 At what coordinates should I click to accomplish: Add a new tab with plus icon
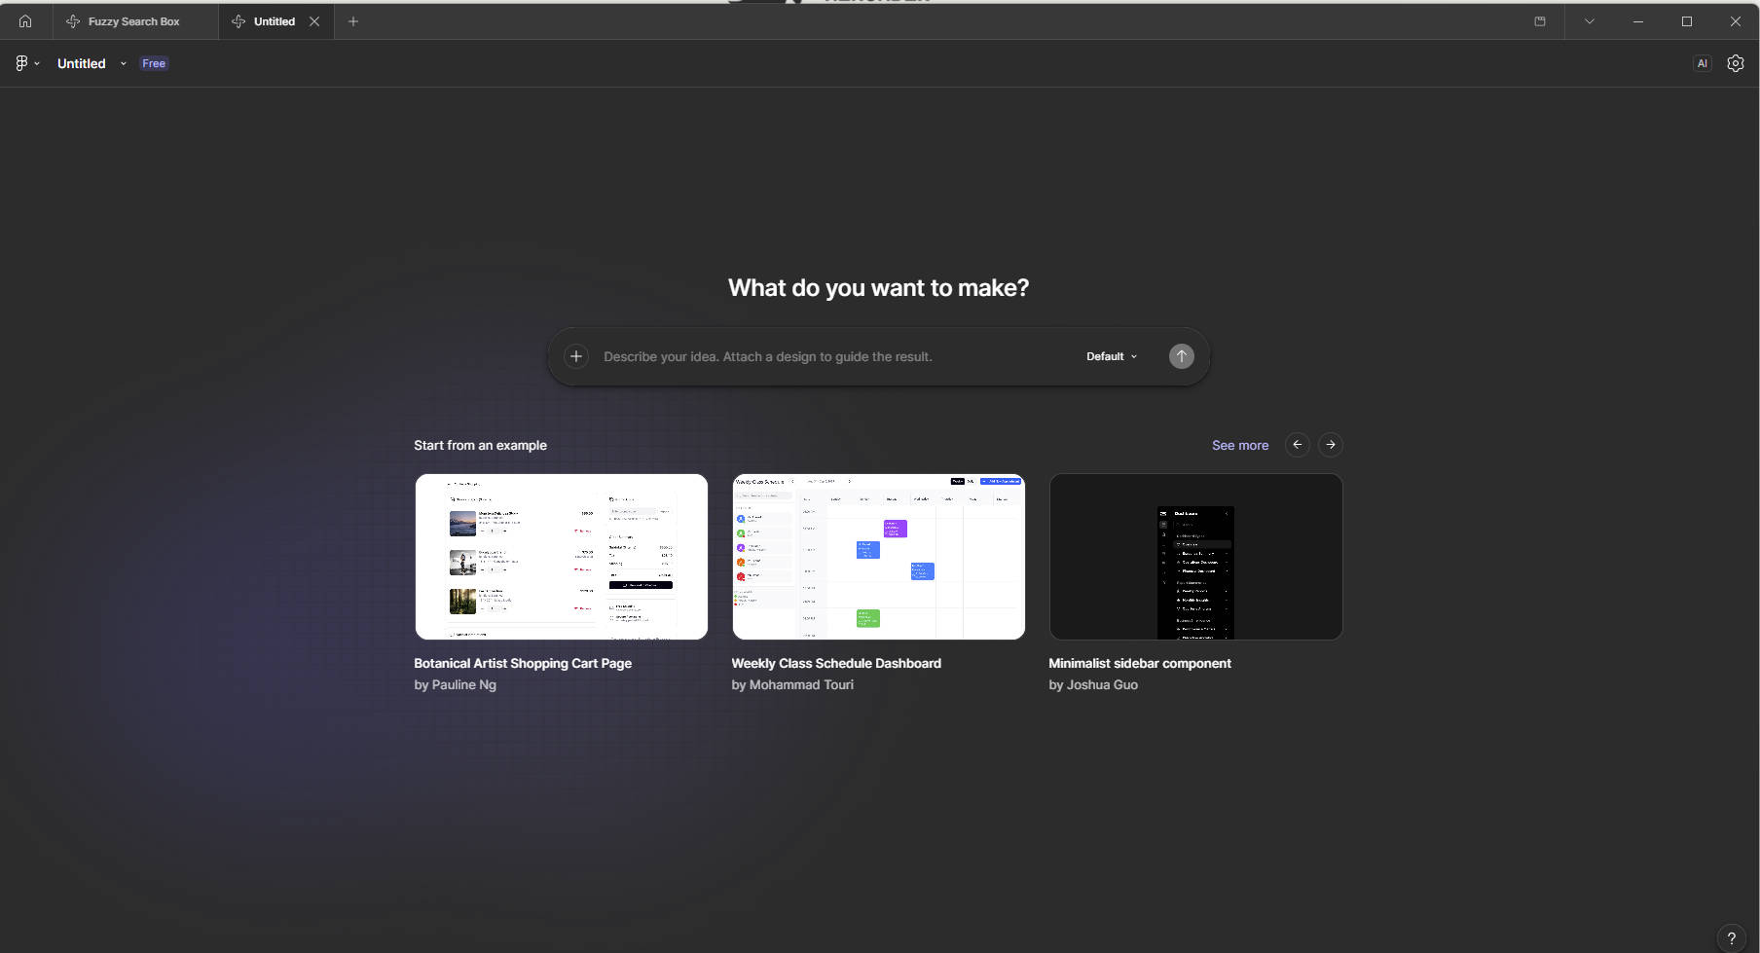click(x=353, y=21)
